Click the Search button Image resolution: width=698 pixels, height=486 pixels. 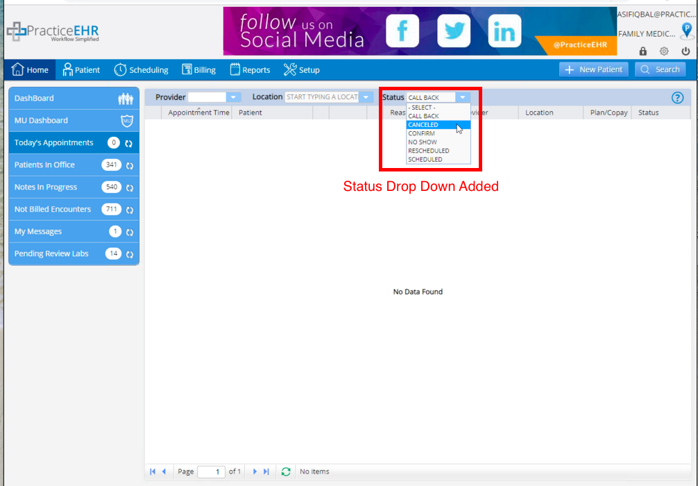click(x=660, y=69)
